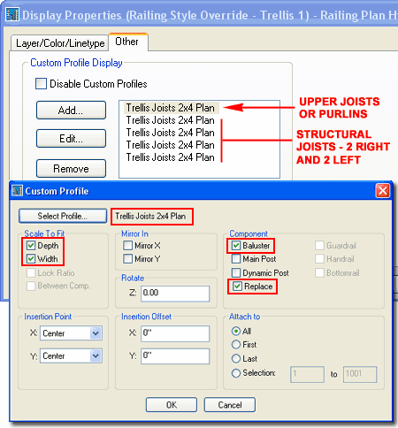Click the Add button
The image size is (398, 428).
click(x=71, y=111)
